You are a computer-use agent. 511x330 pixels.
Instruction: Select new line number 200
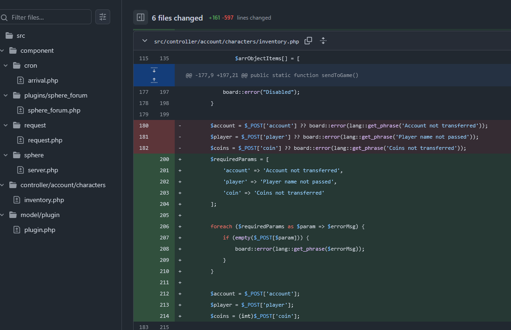(x=164, y=159)
